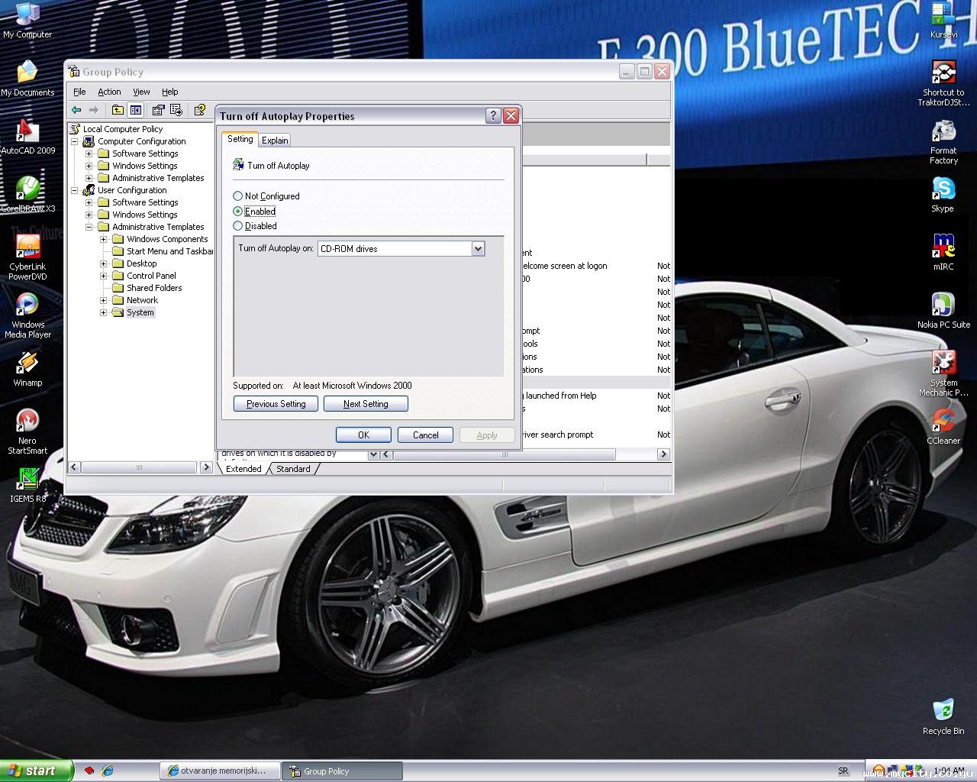Image resolution: width=977 pixels, height=782 pixels.
Task: Click the Properties toolbar icon
Action: [x=158, y=110]
